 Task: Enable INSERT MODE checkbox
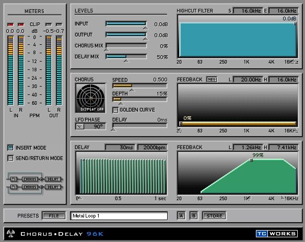(x=10, y=148)
